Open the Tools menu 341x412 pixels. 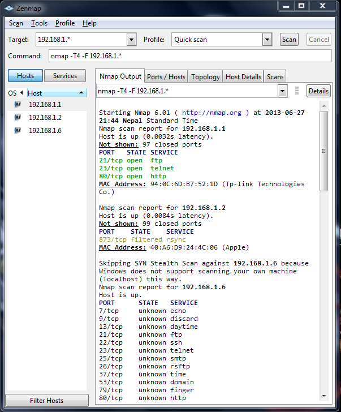click(x=40, y=23)
